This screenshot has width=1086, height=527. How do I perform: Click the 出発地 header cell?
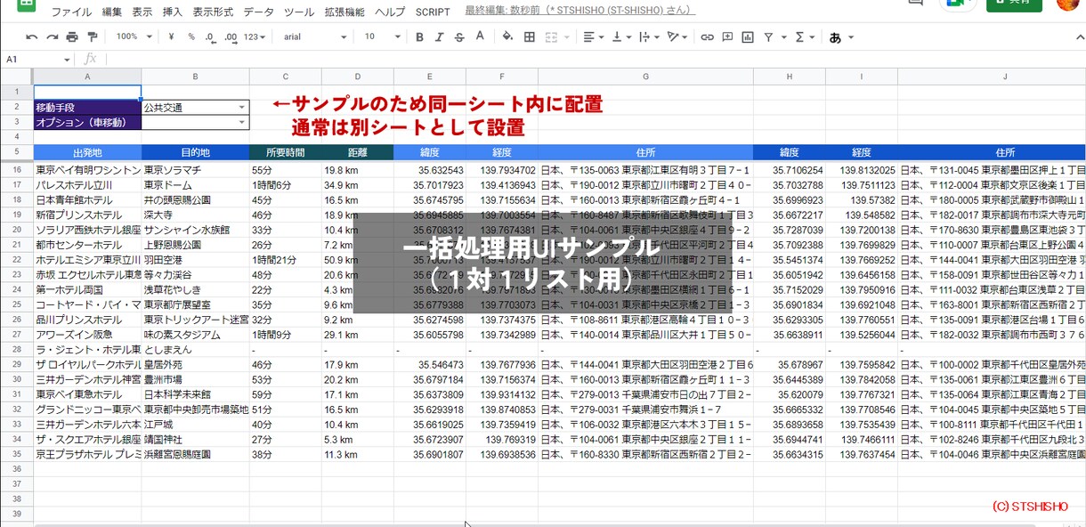87,152
